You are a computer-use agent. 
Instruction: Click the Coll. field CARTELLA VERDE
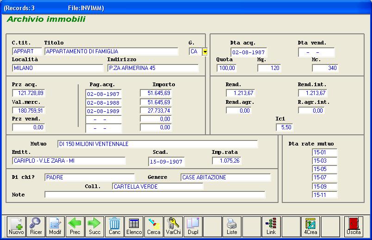tap(157, 187)
